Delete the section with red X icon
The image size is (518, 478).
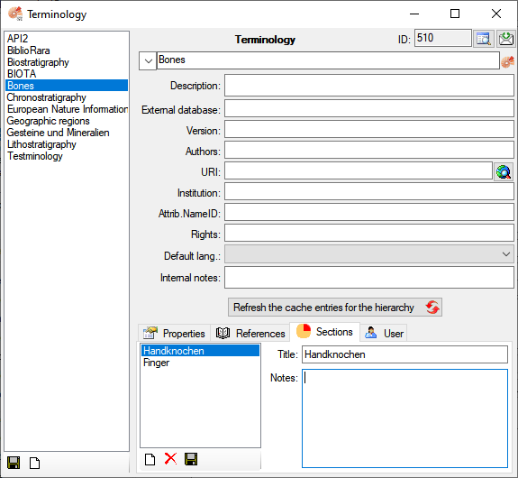coord(170,459)
